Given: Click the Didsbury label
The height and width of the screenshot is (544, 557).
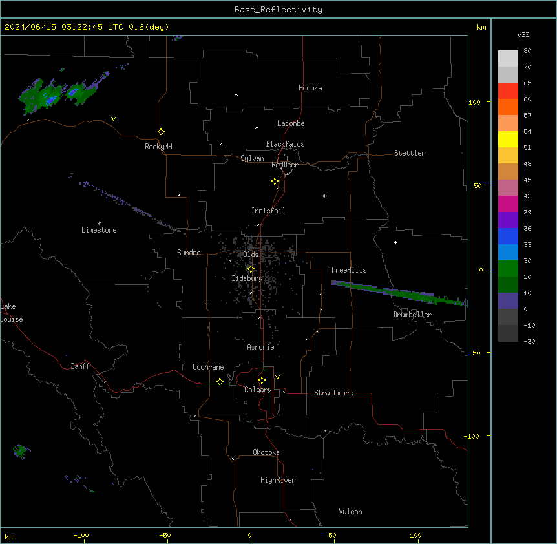Looking at the screenshot, I should click(247, 278).
